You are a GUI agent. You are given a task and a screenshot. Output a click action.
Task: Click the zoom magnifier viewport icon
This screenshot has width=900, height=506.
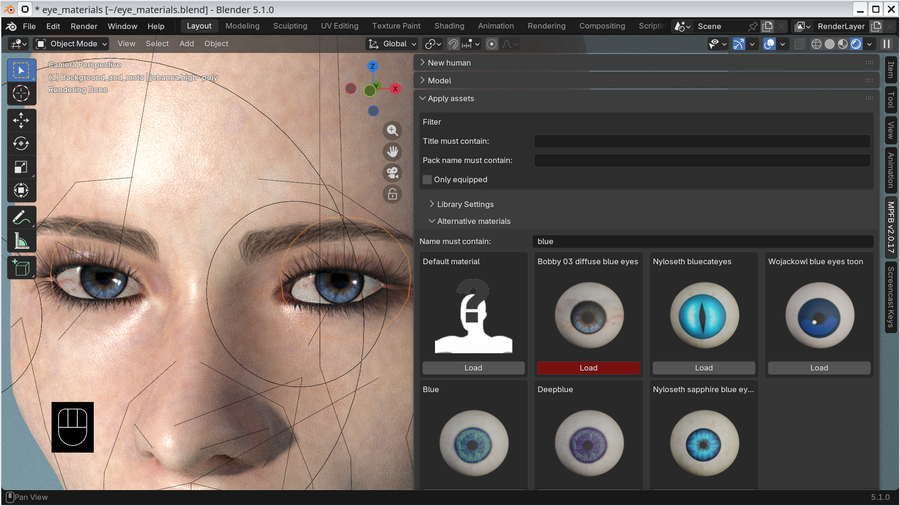392,131
